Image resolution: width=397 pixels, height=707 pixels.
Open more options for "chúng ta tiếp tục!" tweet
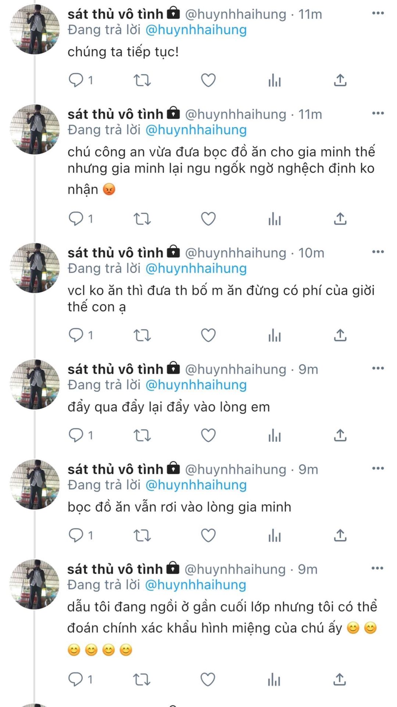[x=378, y=13]
